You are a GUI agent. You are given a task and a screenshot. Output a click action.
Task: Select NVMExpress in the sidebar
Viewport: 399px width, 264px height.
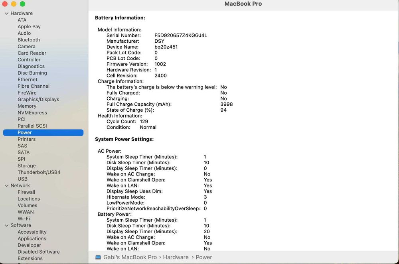pyautogui.click(x=32, y=113)
